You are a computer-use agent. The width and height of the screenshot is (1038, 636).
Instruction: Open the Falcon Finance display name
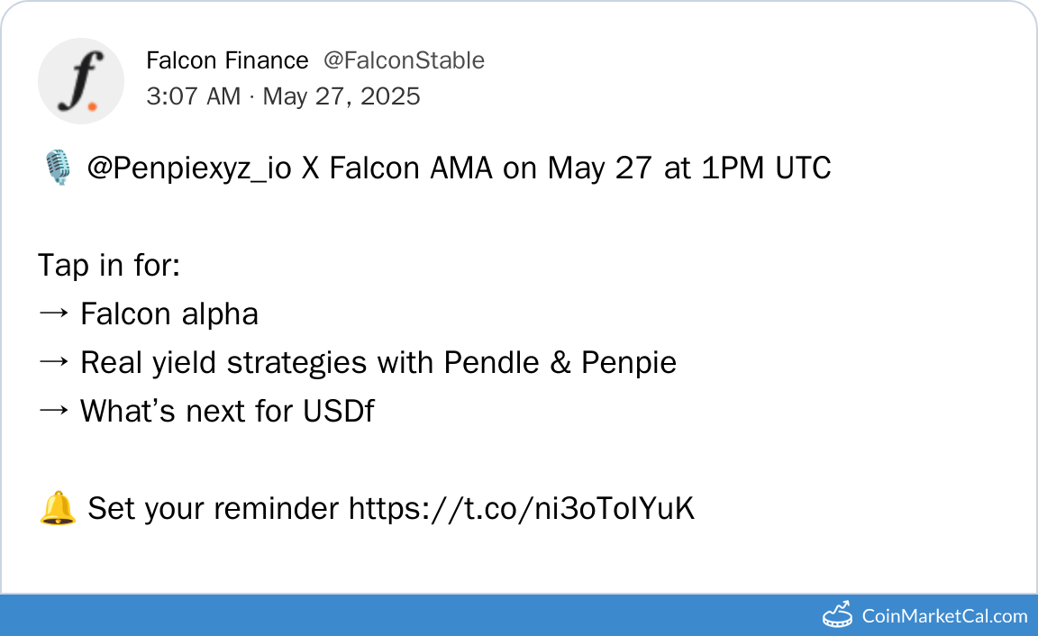pyautogui.click(x=227, y=60)
